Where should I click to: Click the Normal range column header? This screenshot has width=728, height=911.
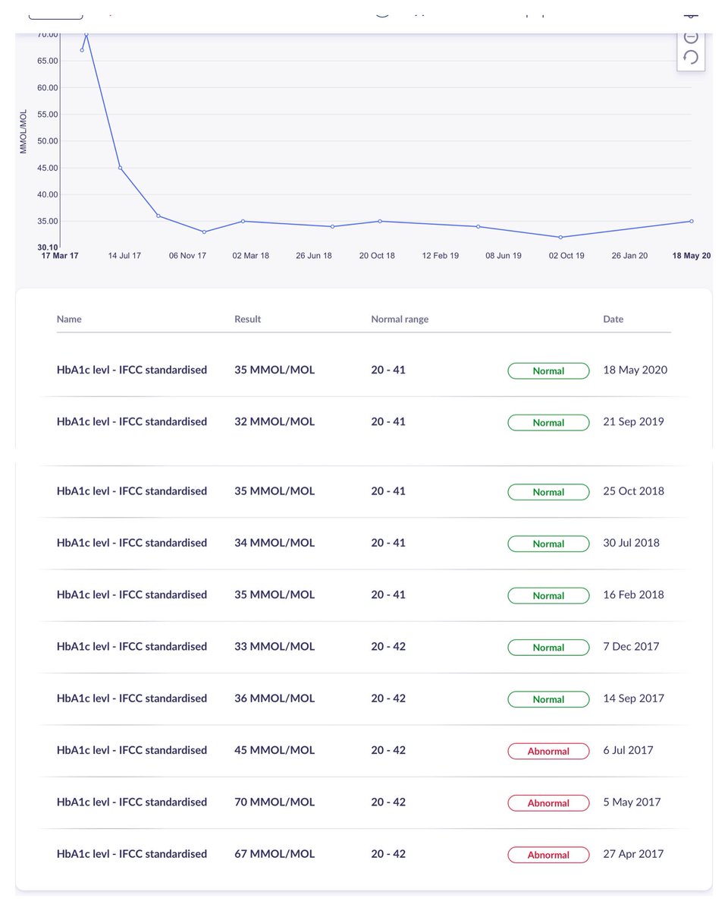pyautogui.click(x=400, y=320)
